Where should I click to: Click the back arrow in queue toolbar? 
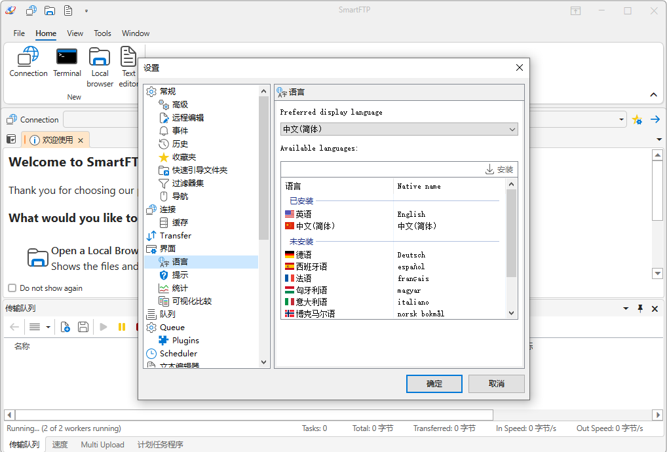coord(14,327)
